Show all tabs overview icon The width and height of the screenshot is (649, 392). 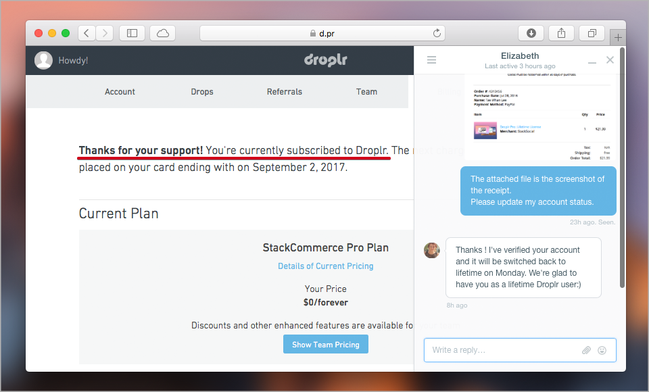(592, 33)
